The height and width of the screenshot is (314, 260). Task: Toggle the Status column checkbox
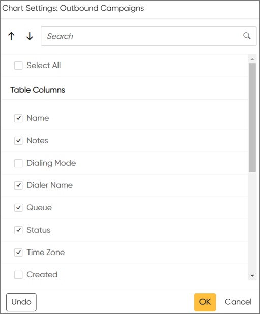coord(18,230)
